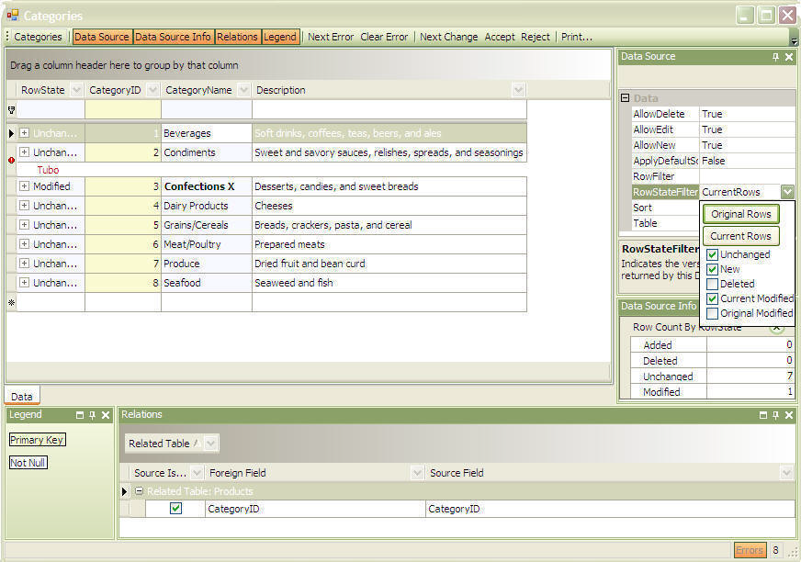Pin the Data Source panel
The image size is (801, 562).
tap(775, 57)
